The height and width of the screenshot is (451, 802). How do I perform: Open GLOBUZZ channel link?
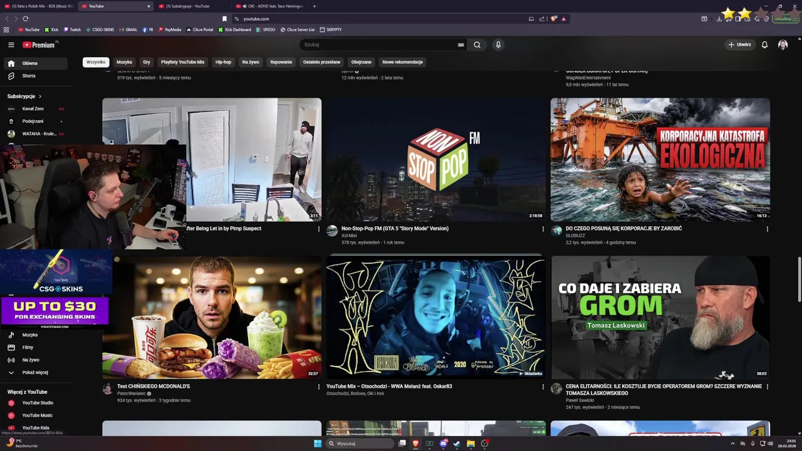pos(575,236)
